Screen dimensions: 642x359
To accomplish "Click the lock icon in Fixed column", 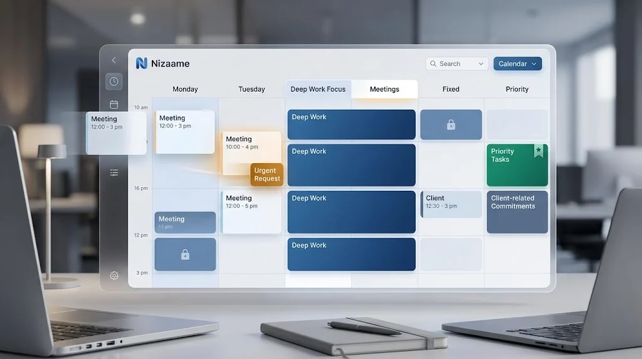I will pos(451,125).
